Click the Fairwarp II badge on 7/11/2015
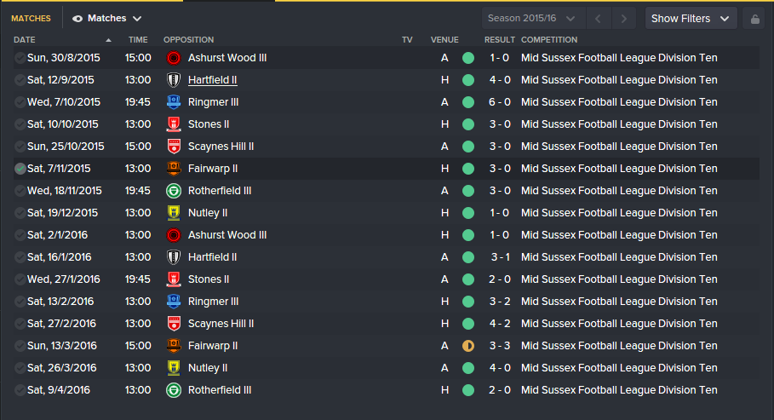 point(174,169)
